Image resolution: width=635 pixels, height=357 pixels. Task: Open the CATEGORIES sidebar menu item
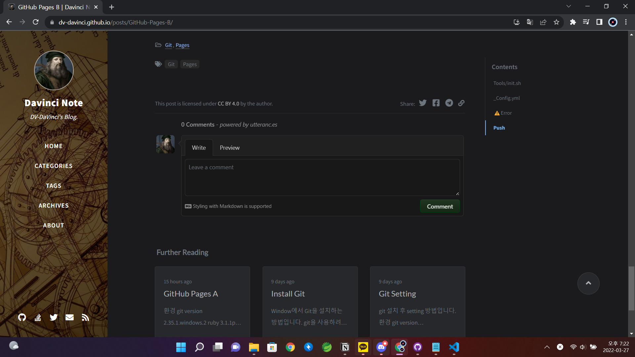(54, 166)
